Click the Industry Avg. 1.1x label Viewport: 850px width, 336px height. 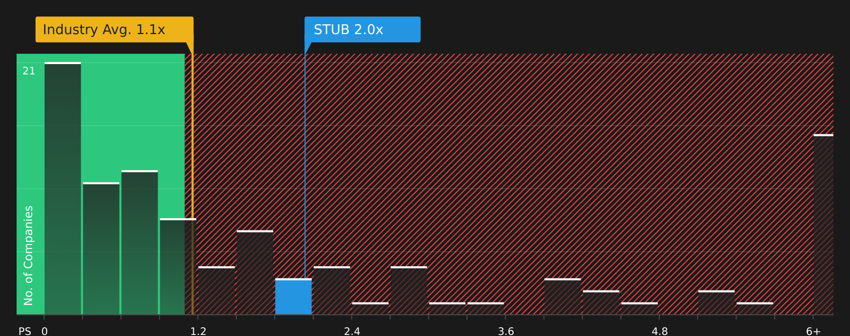click(115, 29)
